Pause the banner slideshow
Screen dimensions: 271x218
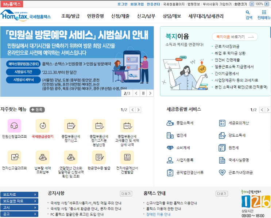click(143, 93)
